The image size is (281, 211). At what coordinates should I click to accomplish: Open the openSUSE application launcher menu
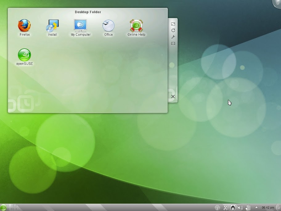(3, 208)
